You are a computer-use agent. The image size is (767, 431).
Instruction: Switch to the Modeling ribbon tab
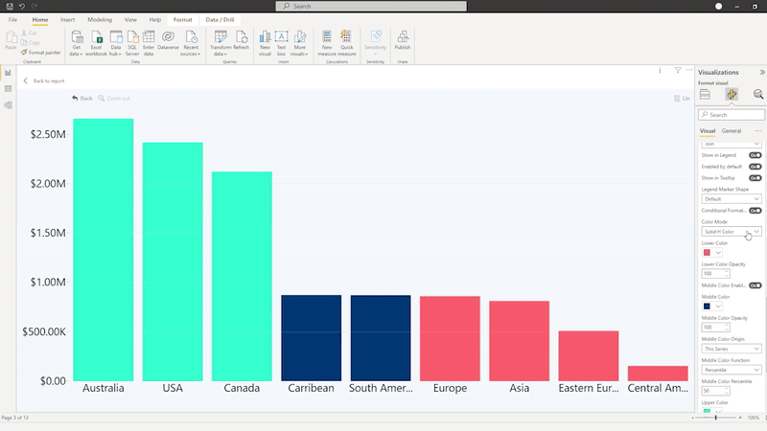tap(99, 19)
